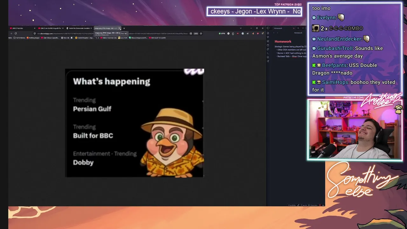Close the YouTube browser tab
The width and height of the screenshot is (407, 229).
click(35, 28)
